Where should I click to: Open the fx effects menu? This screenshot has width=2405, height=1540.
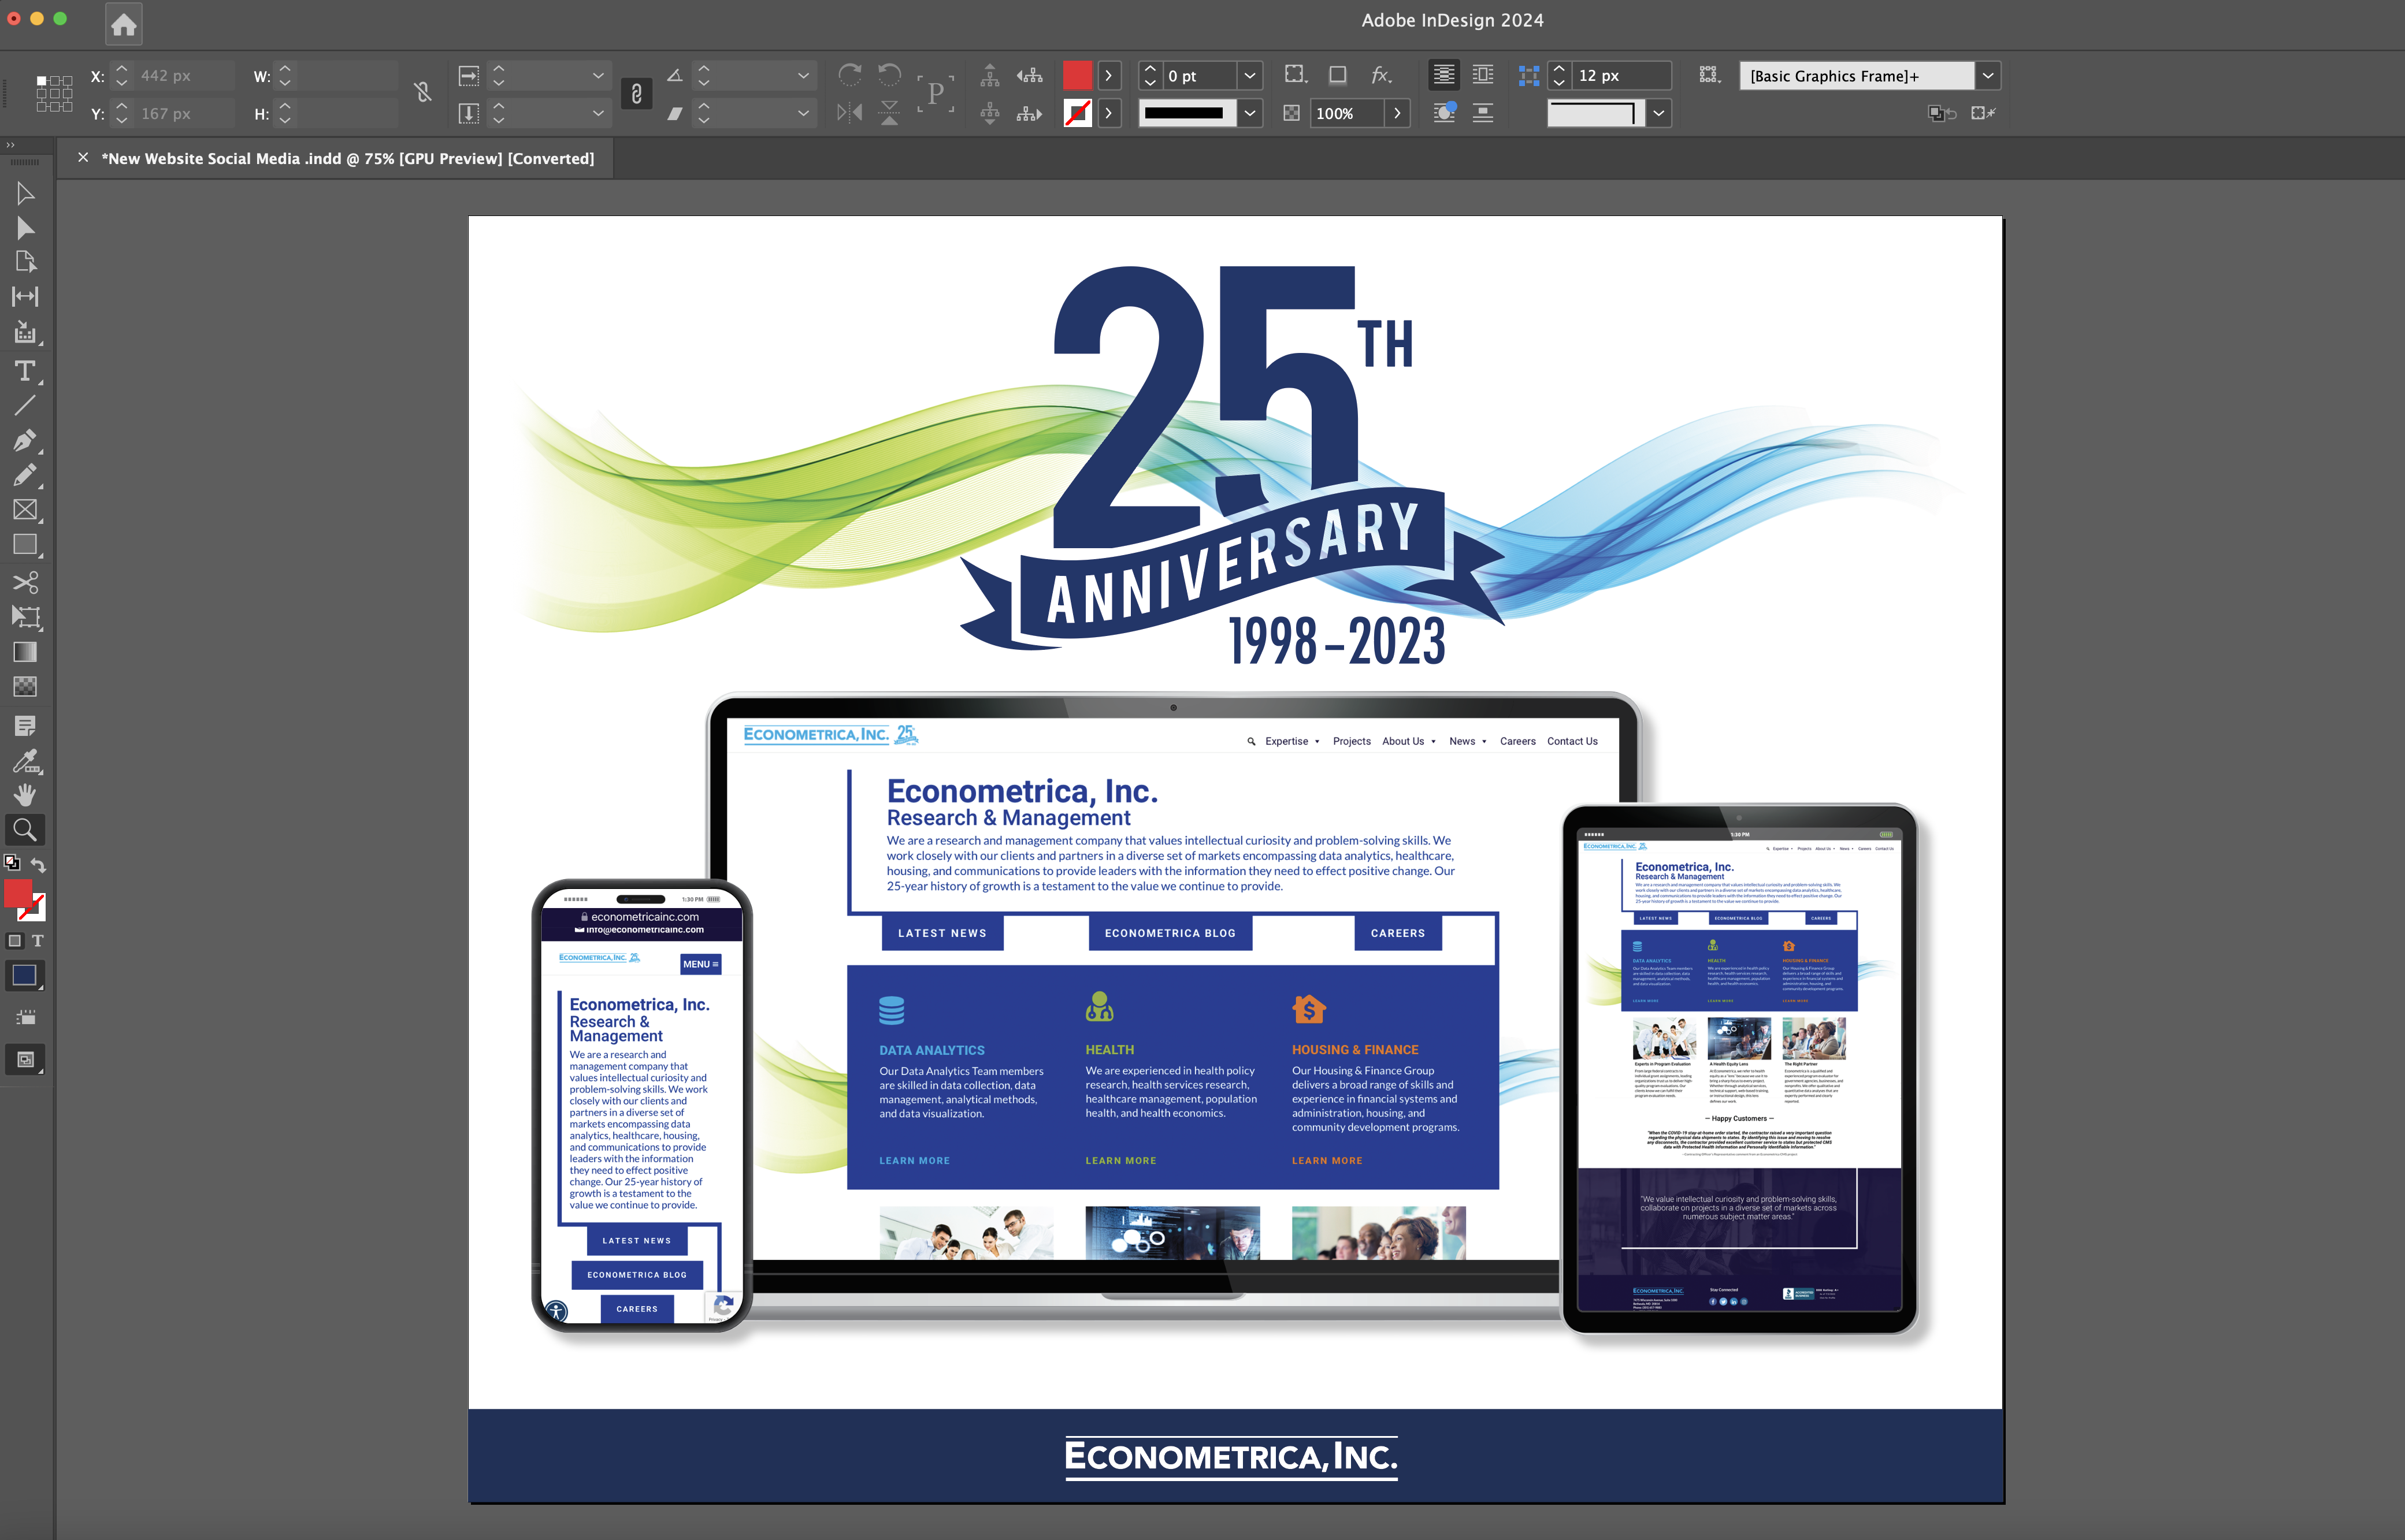tap(1382, 75)
